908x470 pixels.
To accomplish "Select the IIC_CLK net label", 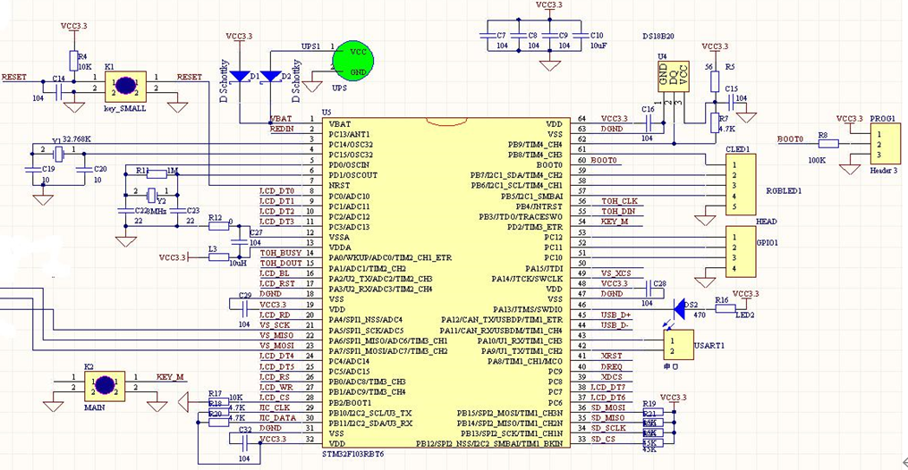I will (275, 407).
